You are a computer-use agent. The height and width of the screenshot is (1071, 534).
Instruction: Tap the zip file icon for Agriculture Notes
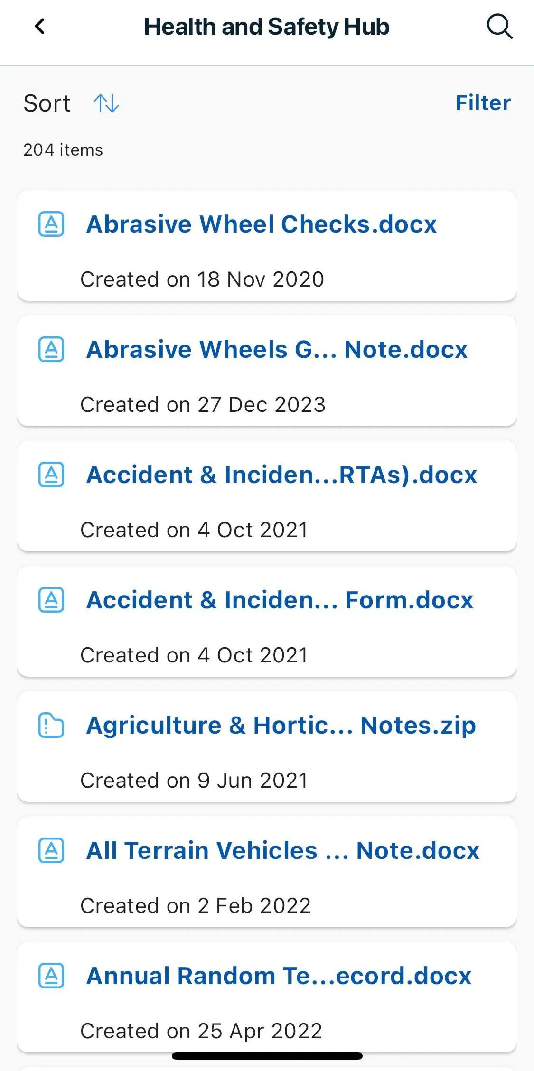point(51,725)
